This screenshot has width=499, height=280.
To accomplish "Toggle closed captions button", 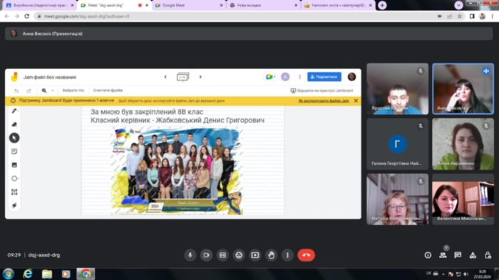I will (222, 255).
